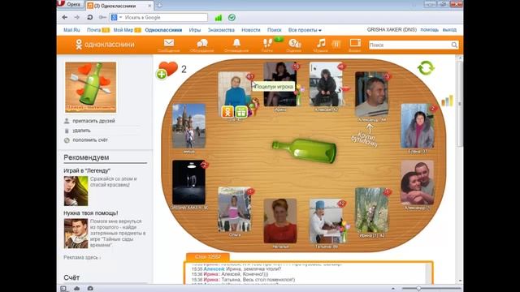
Task: Select the Стол table chat tab
Action: [x=208, y=257]
